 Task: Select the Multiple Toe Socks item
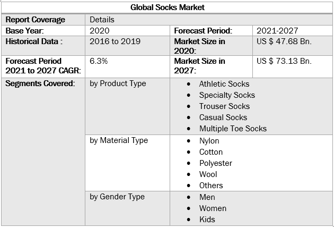[233, 129]
